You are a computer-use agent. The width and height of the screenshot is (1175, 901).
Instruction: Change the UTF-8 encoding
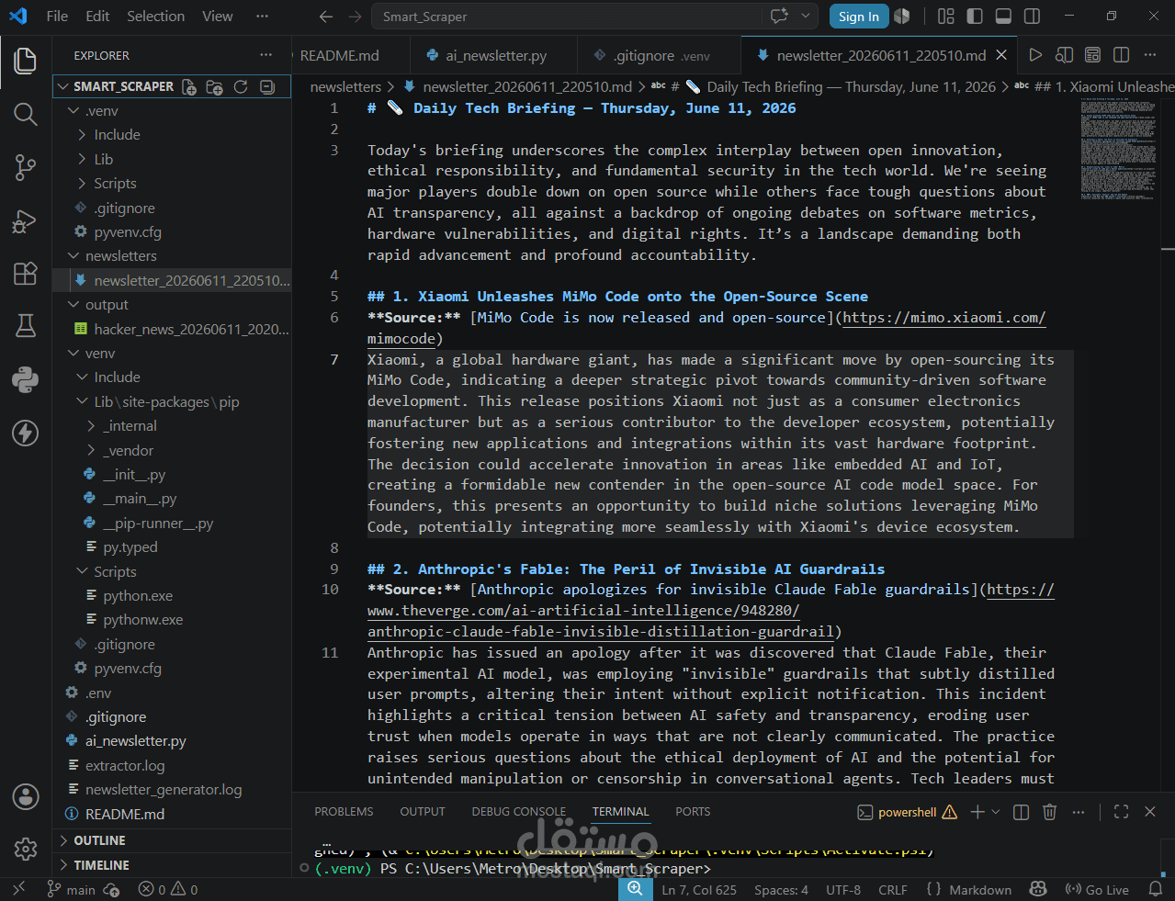843,889
